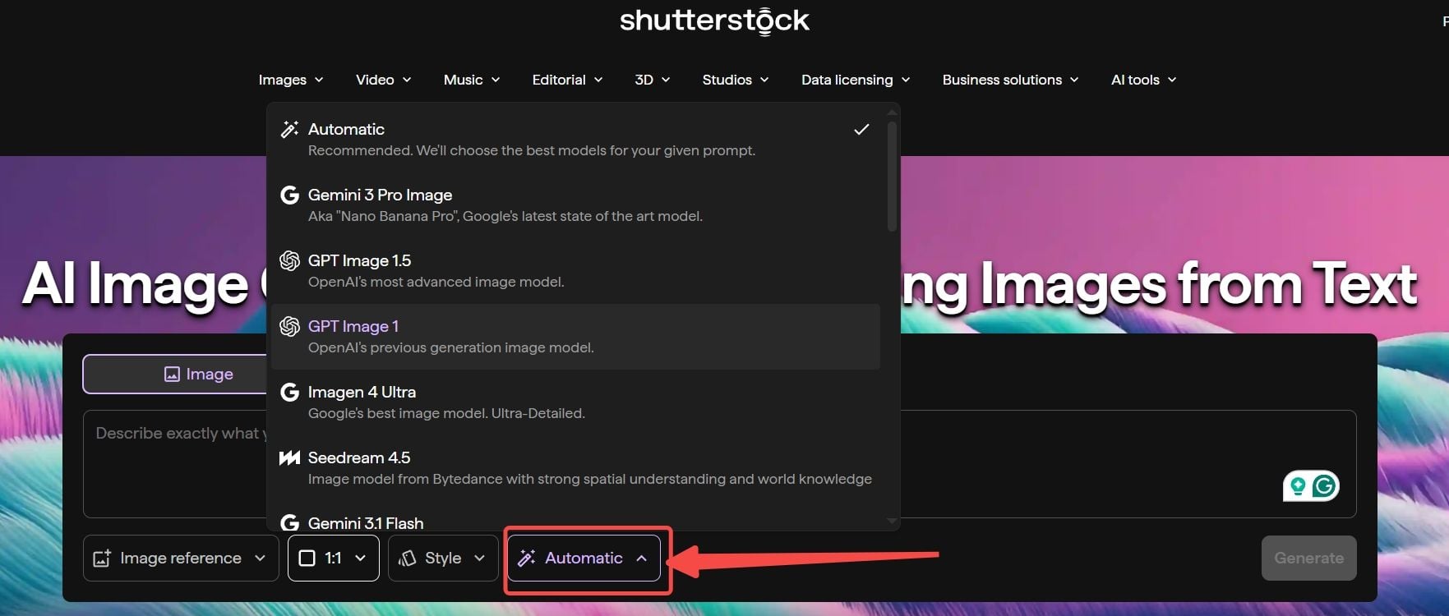The image size is (1449, 616).
Task: Click the OpenAI icon beside GPT Image 1.5
Action: point(289,260)
